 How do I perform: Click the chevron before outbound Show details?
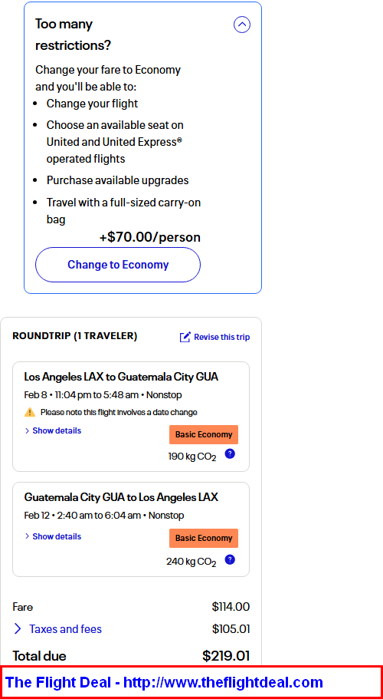pos(27,430)
